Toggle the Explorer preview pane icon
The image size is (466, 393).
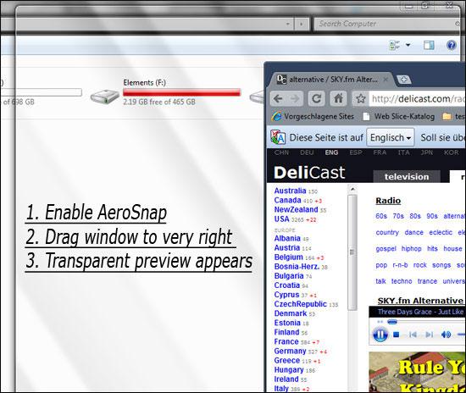429,45
